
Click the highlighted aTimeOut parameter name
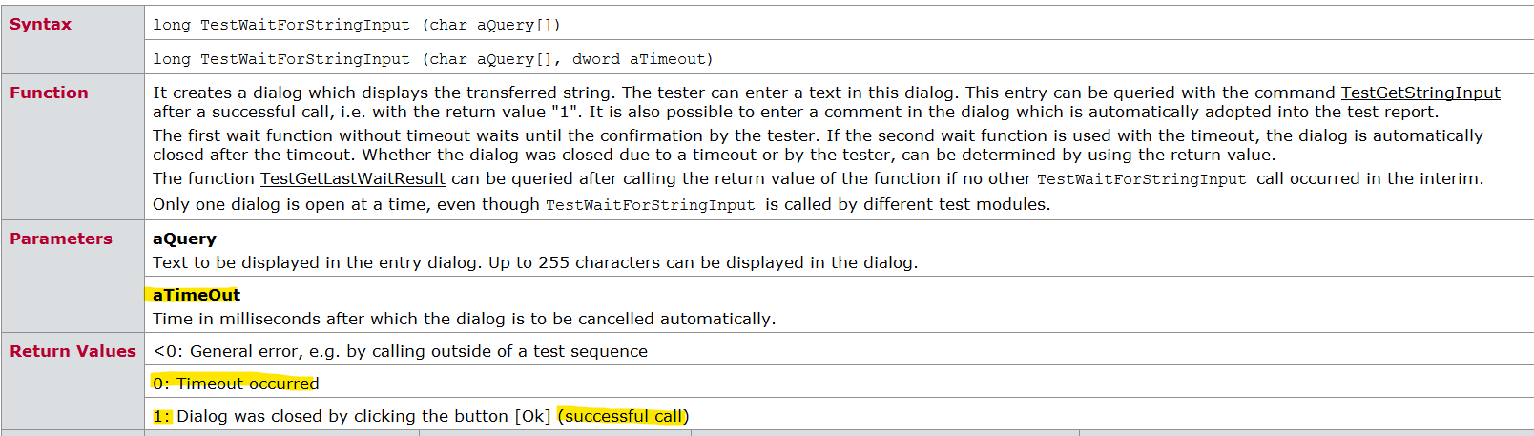[x=197, y=295]
